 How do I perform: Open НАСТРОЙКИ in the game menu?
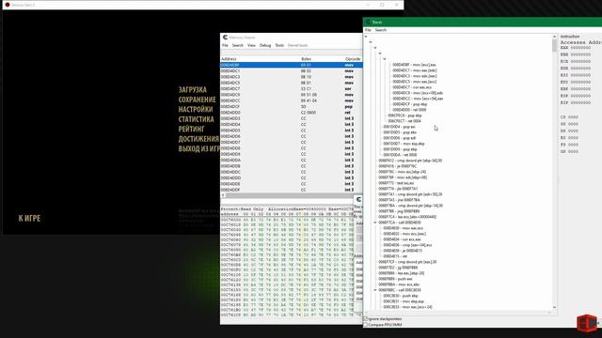(196, 109)
